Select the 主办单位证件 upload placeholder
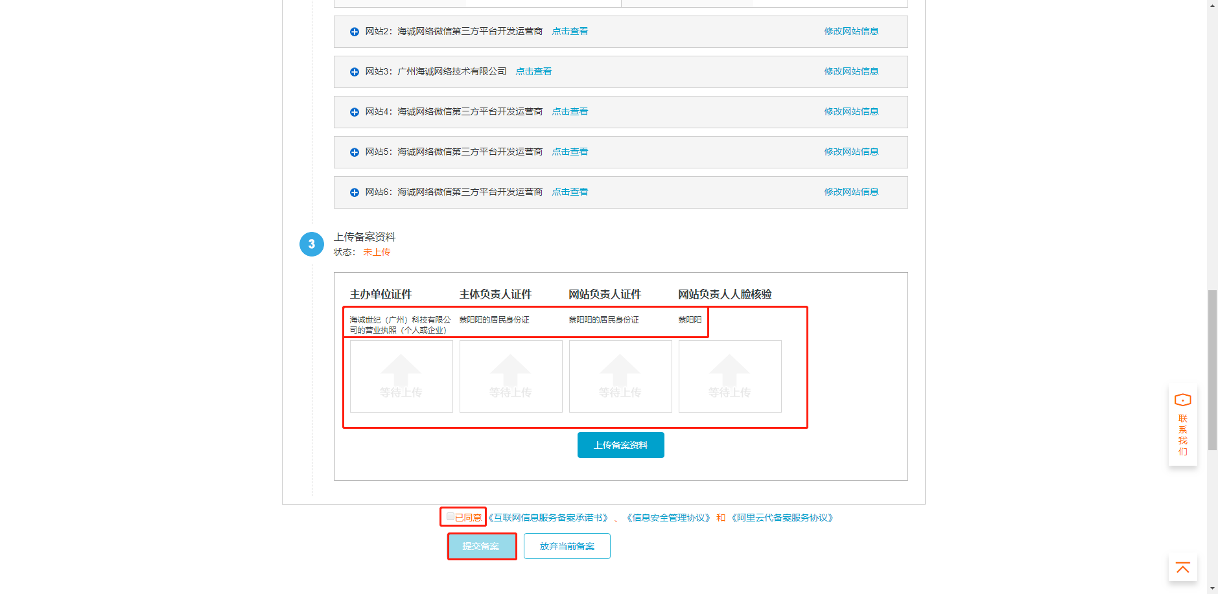Viewport: 1218px width, 594px height. pyautogui.click(x=401, y=376)
